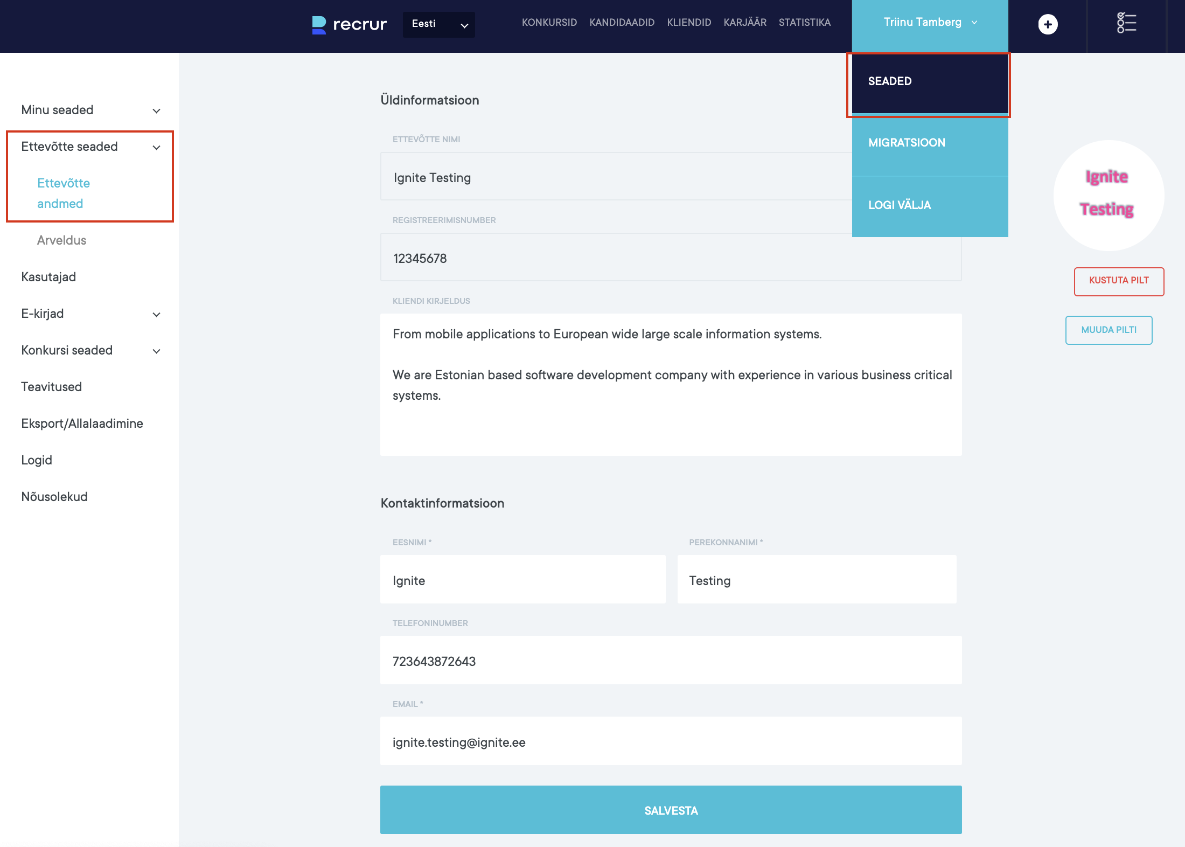Collapse Ettevõtte seaded section
This screenshot has height=847, width=1185.
pos(156,147)
